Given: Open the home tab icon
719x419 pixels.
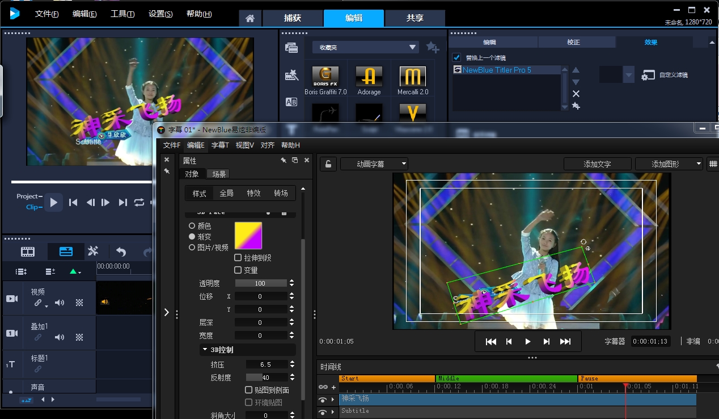Looking at the screenshot, I should pos(249,18).
